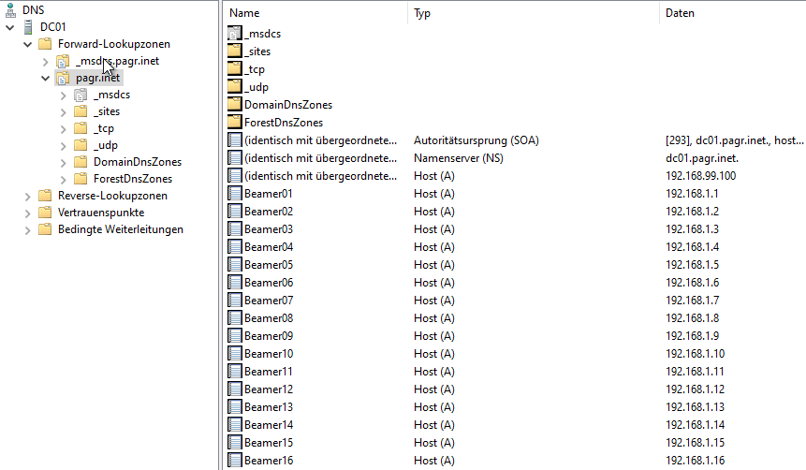
Task: Select the Beamer10 host entry
Action: pyautogui.click(x=269, y=354)
